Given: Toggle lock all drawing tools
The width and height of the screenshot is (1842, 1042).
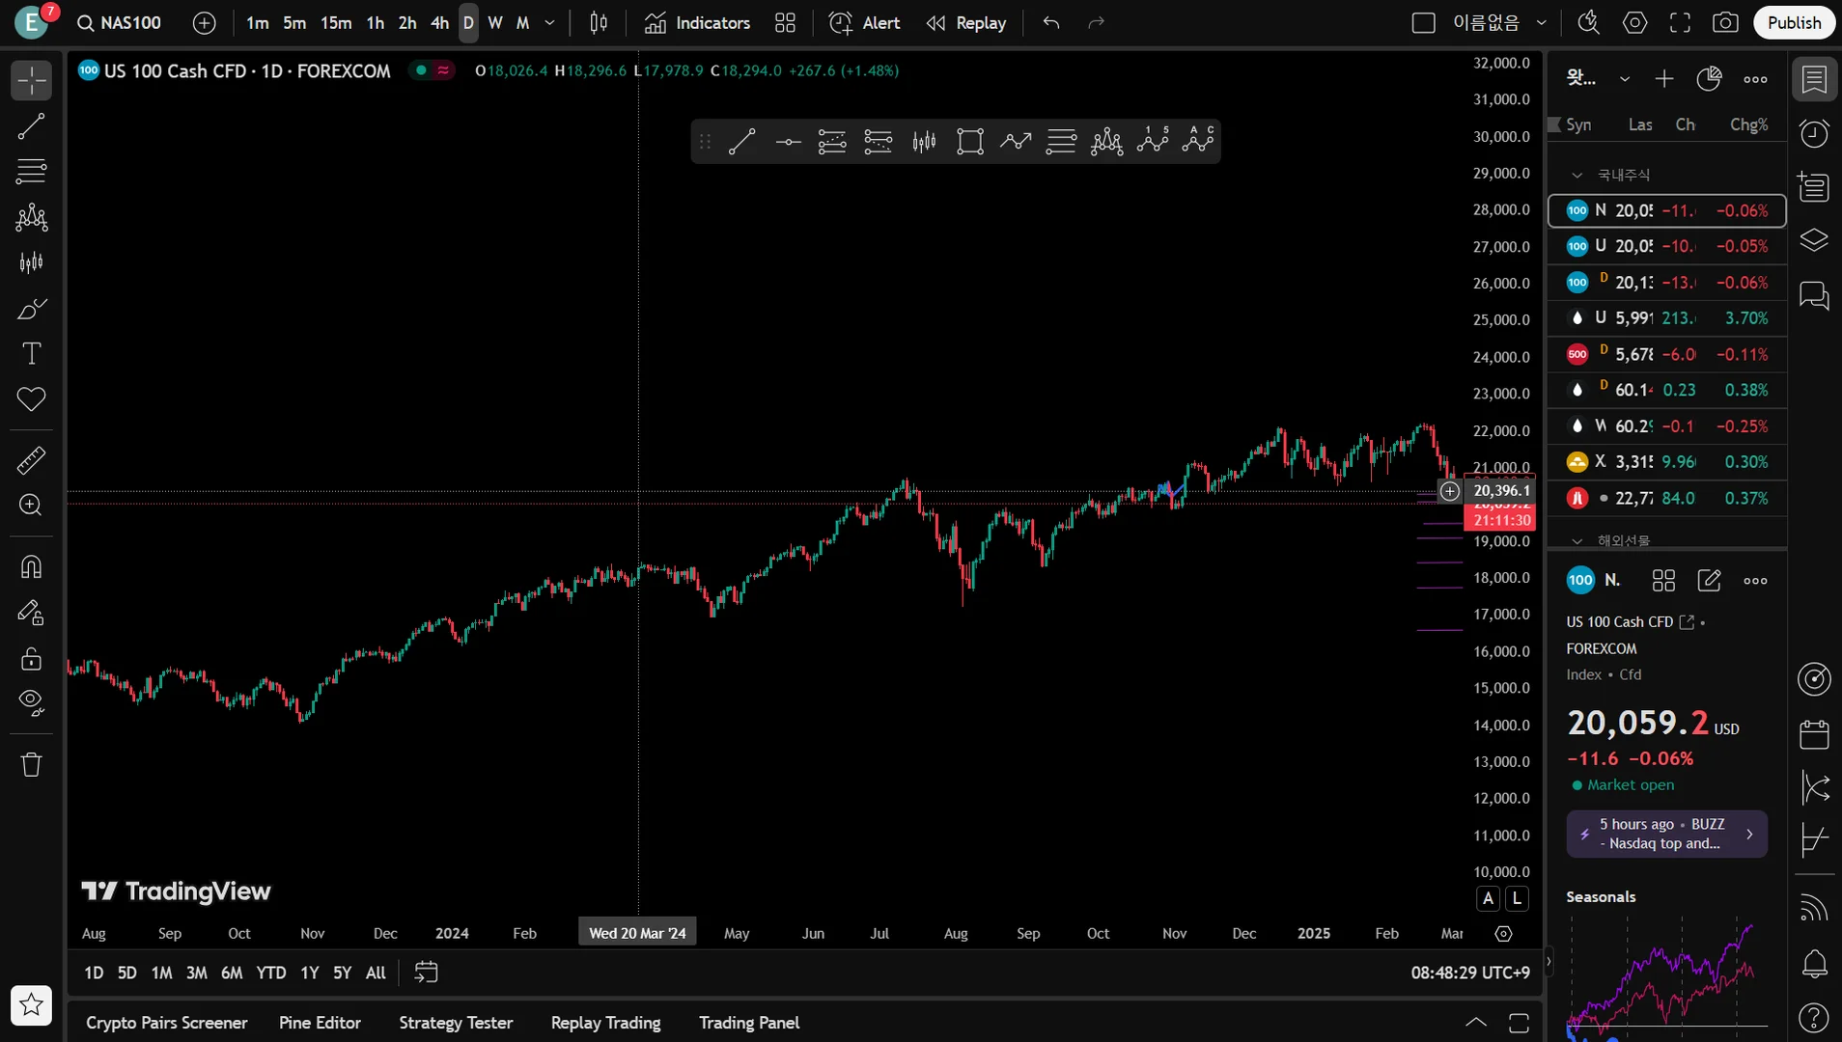Looking at the screenshot, I should pyautogui.click(x=31, y=658).
